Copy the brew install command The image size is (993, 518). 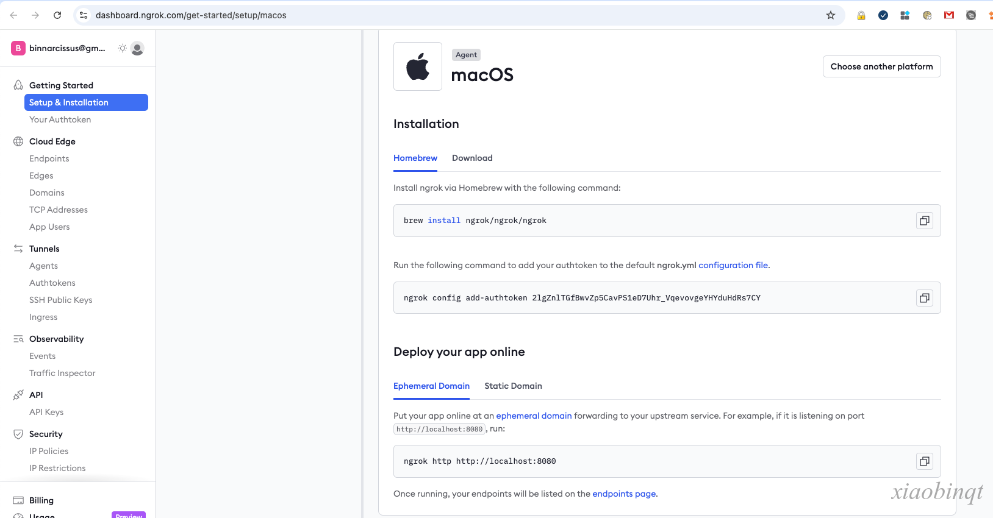[x=925, y=221]
